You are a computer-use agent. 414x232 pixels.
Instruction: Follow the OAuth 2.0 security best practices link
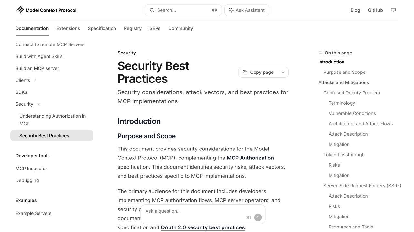[x=203, y=227]
